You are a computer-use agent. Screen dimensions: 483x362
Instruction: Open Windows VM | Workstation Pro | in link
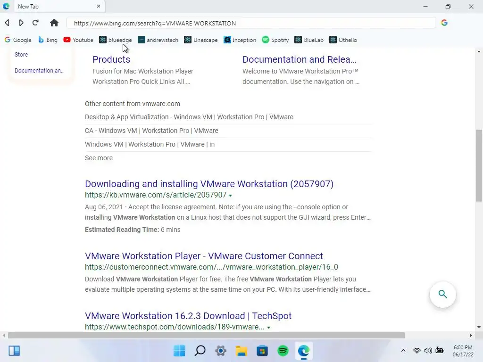coord(150,144)
